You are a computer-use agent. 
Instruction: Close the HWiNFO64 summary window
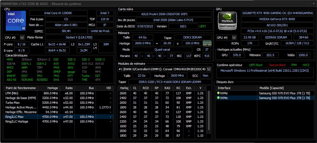pyautogui.click(x=314, y=3)
